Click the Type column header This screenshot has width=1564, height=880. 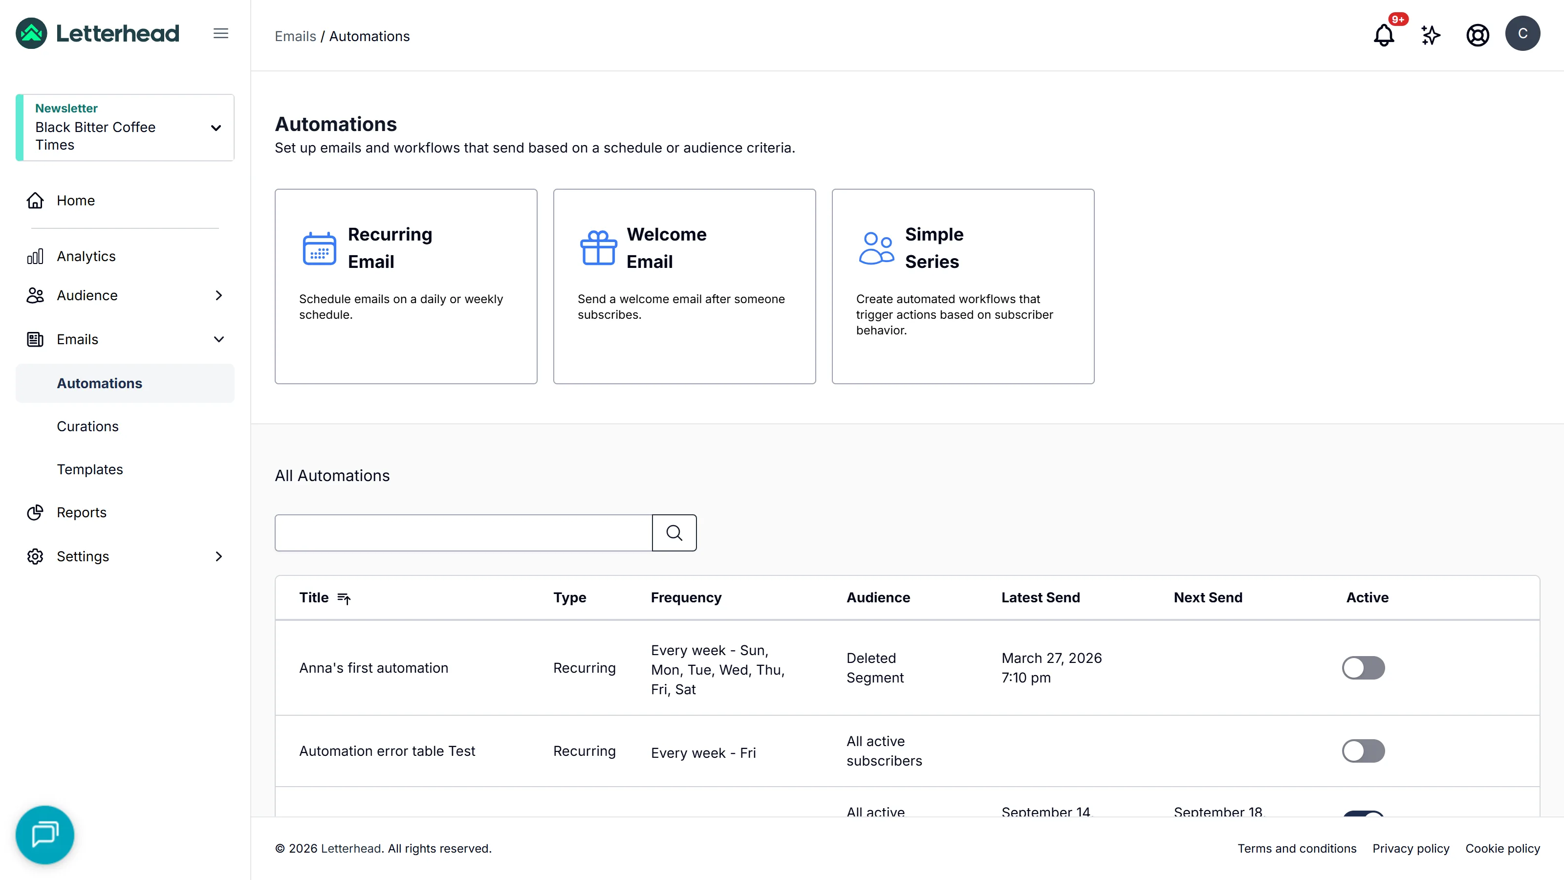(569, 597)
